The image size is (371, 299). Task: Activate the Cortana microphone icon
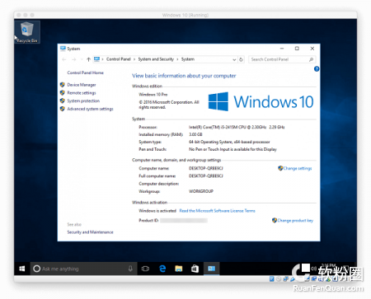(x=130, y=269)
